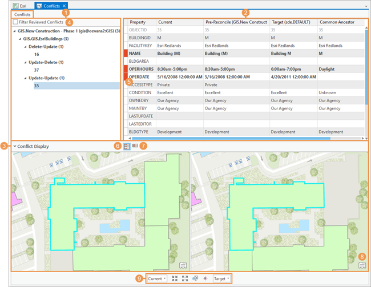This screenshot has width=371, height=287.
Task: Select the Conflicts sub-tab
Action: pos(22,14)
